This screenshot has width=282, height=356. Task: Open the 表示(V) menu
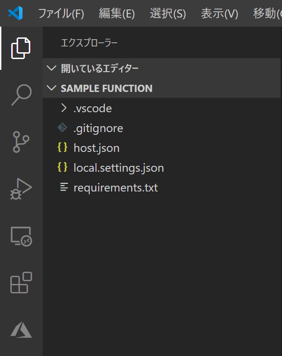coord(219,14)
